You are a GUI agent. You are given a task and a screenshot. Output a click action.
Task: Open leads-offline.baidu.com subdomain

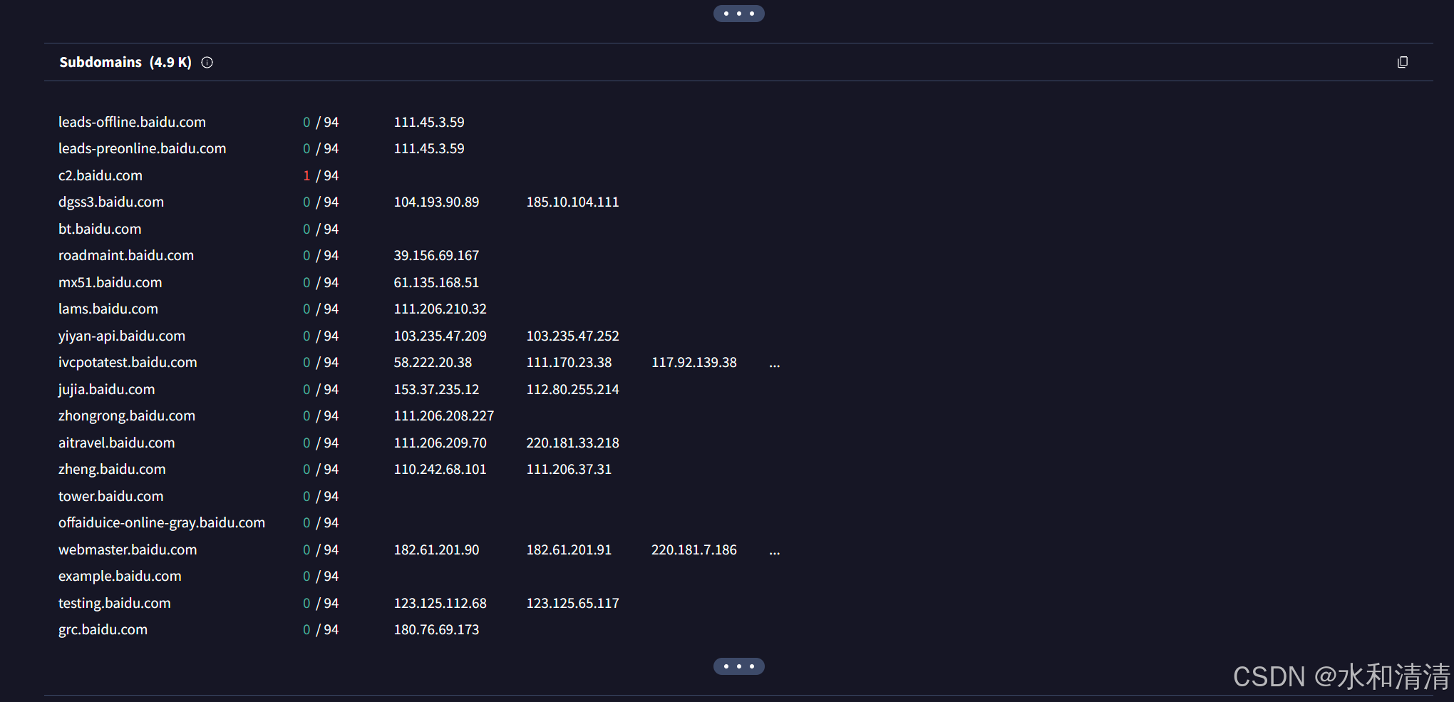click(x=132, y=122)
